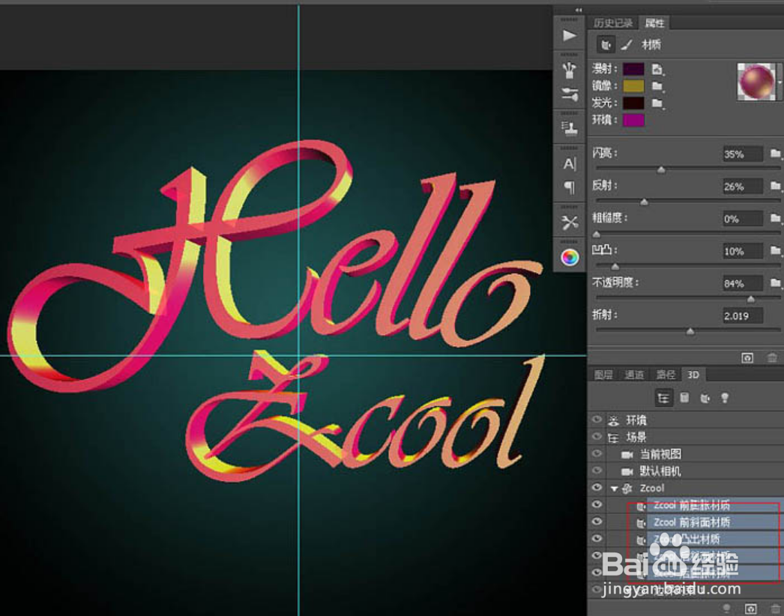
Task: Filter 3D panel by lights
Action: pos(725,398)
